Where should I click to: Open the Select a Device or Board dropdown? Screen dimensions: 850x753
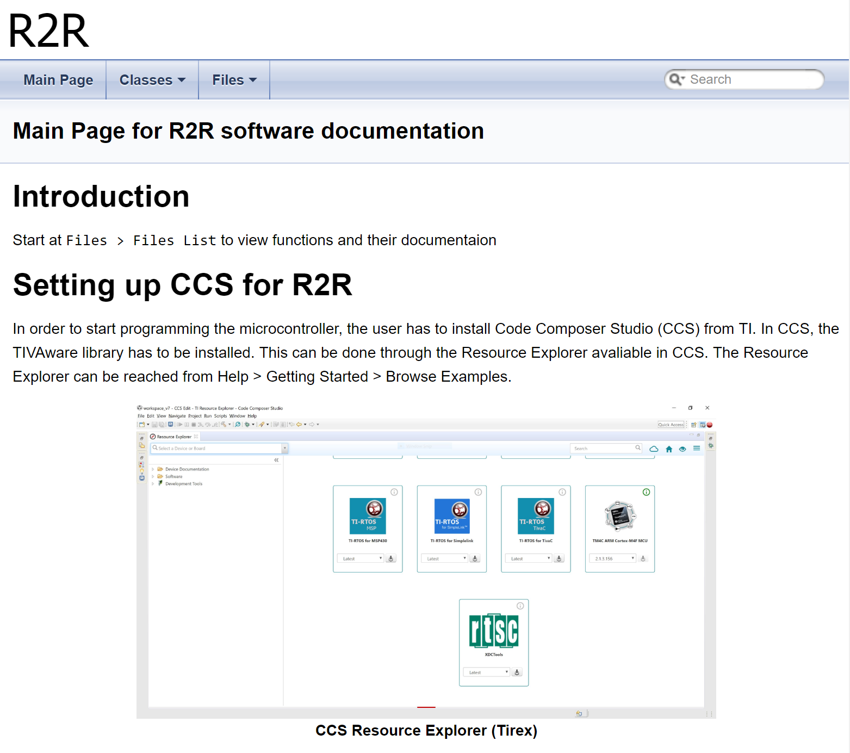coord(284,448)
